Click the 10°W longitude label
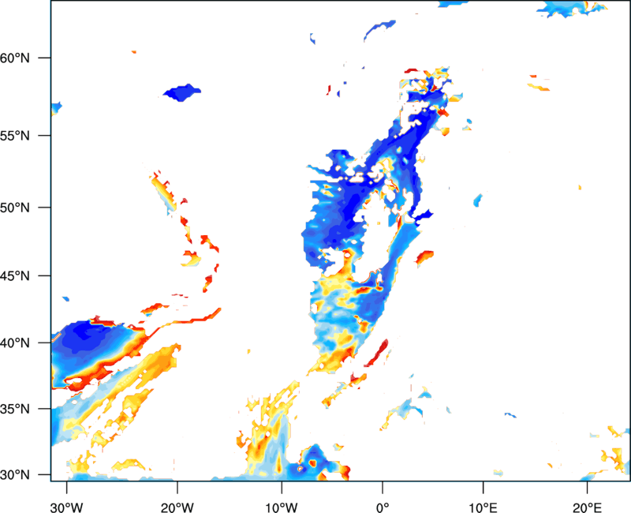Screen dimensions: 631x513 [282, 507]
